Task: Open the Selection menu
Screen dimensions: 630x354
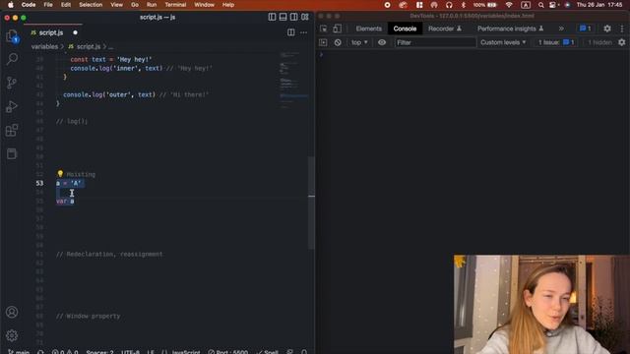Action: pos(91,5)
